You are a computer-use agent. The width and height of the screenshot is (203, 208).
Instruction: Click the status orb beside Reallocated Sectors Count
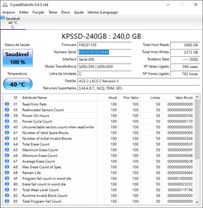tap(7, 110)
